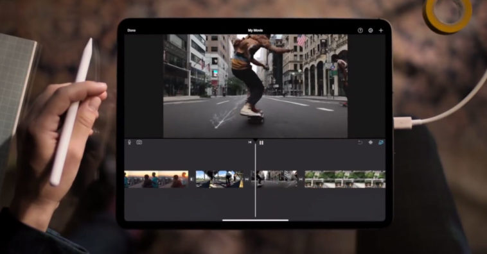
Task: Skip to beginning of timeline
Action: 250,142
